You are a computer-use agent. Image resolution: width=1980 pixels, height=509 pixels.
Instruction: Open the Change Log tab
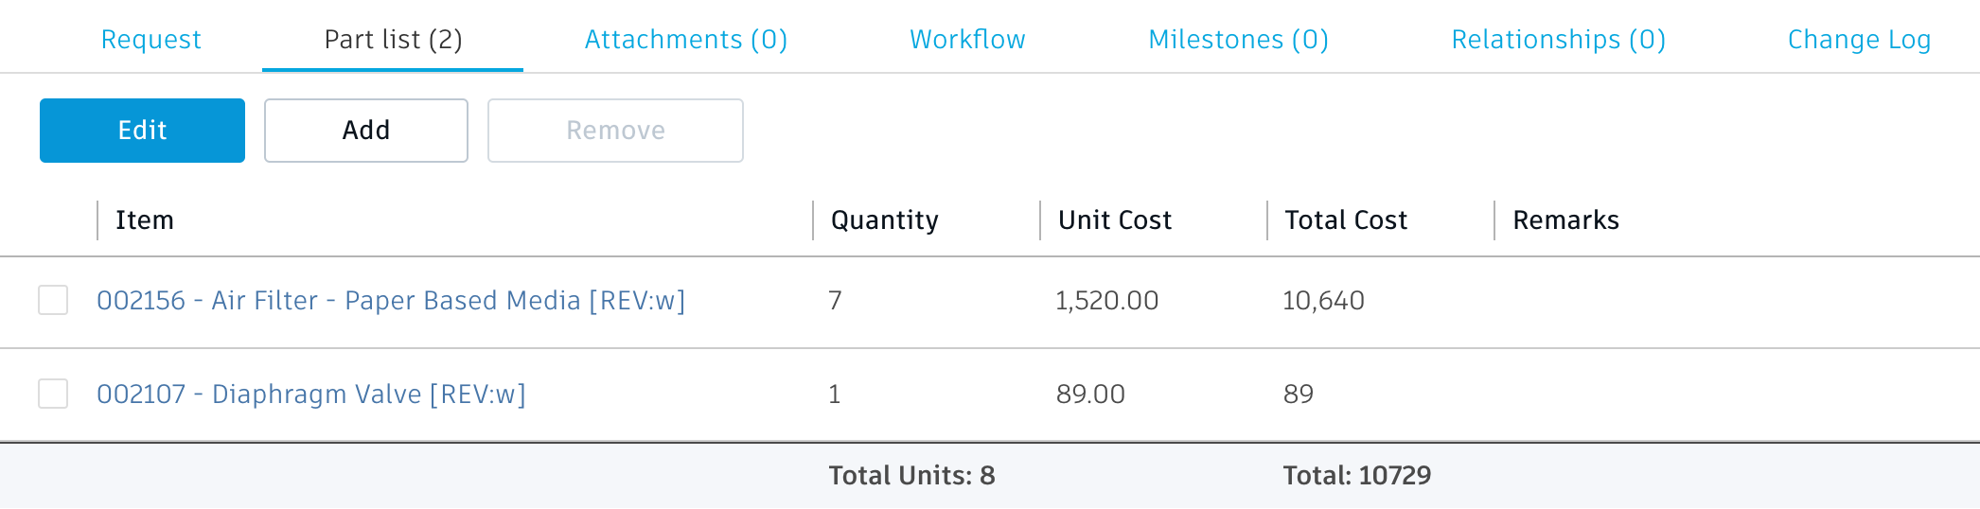click(1858, 40)
